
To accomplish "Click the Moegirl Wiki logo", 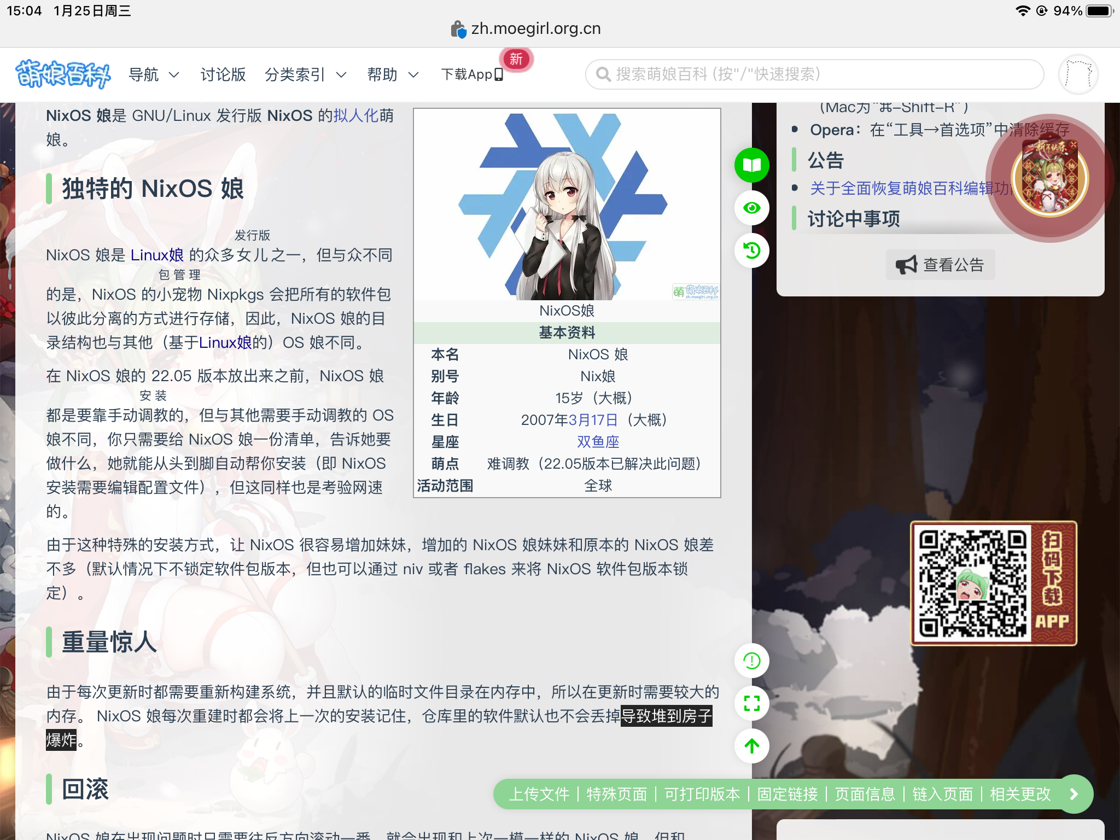I will click(63, 74).
